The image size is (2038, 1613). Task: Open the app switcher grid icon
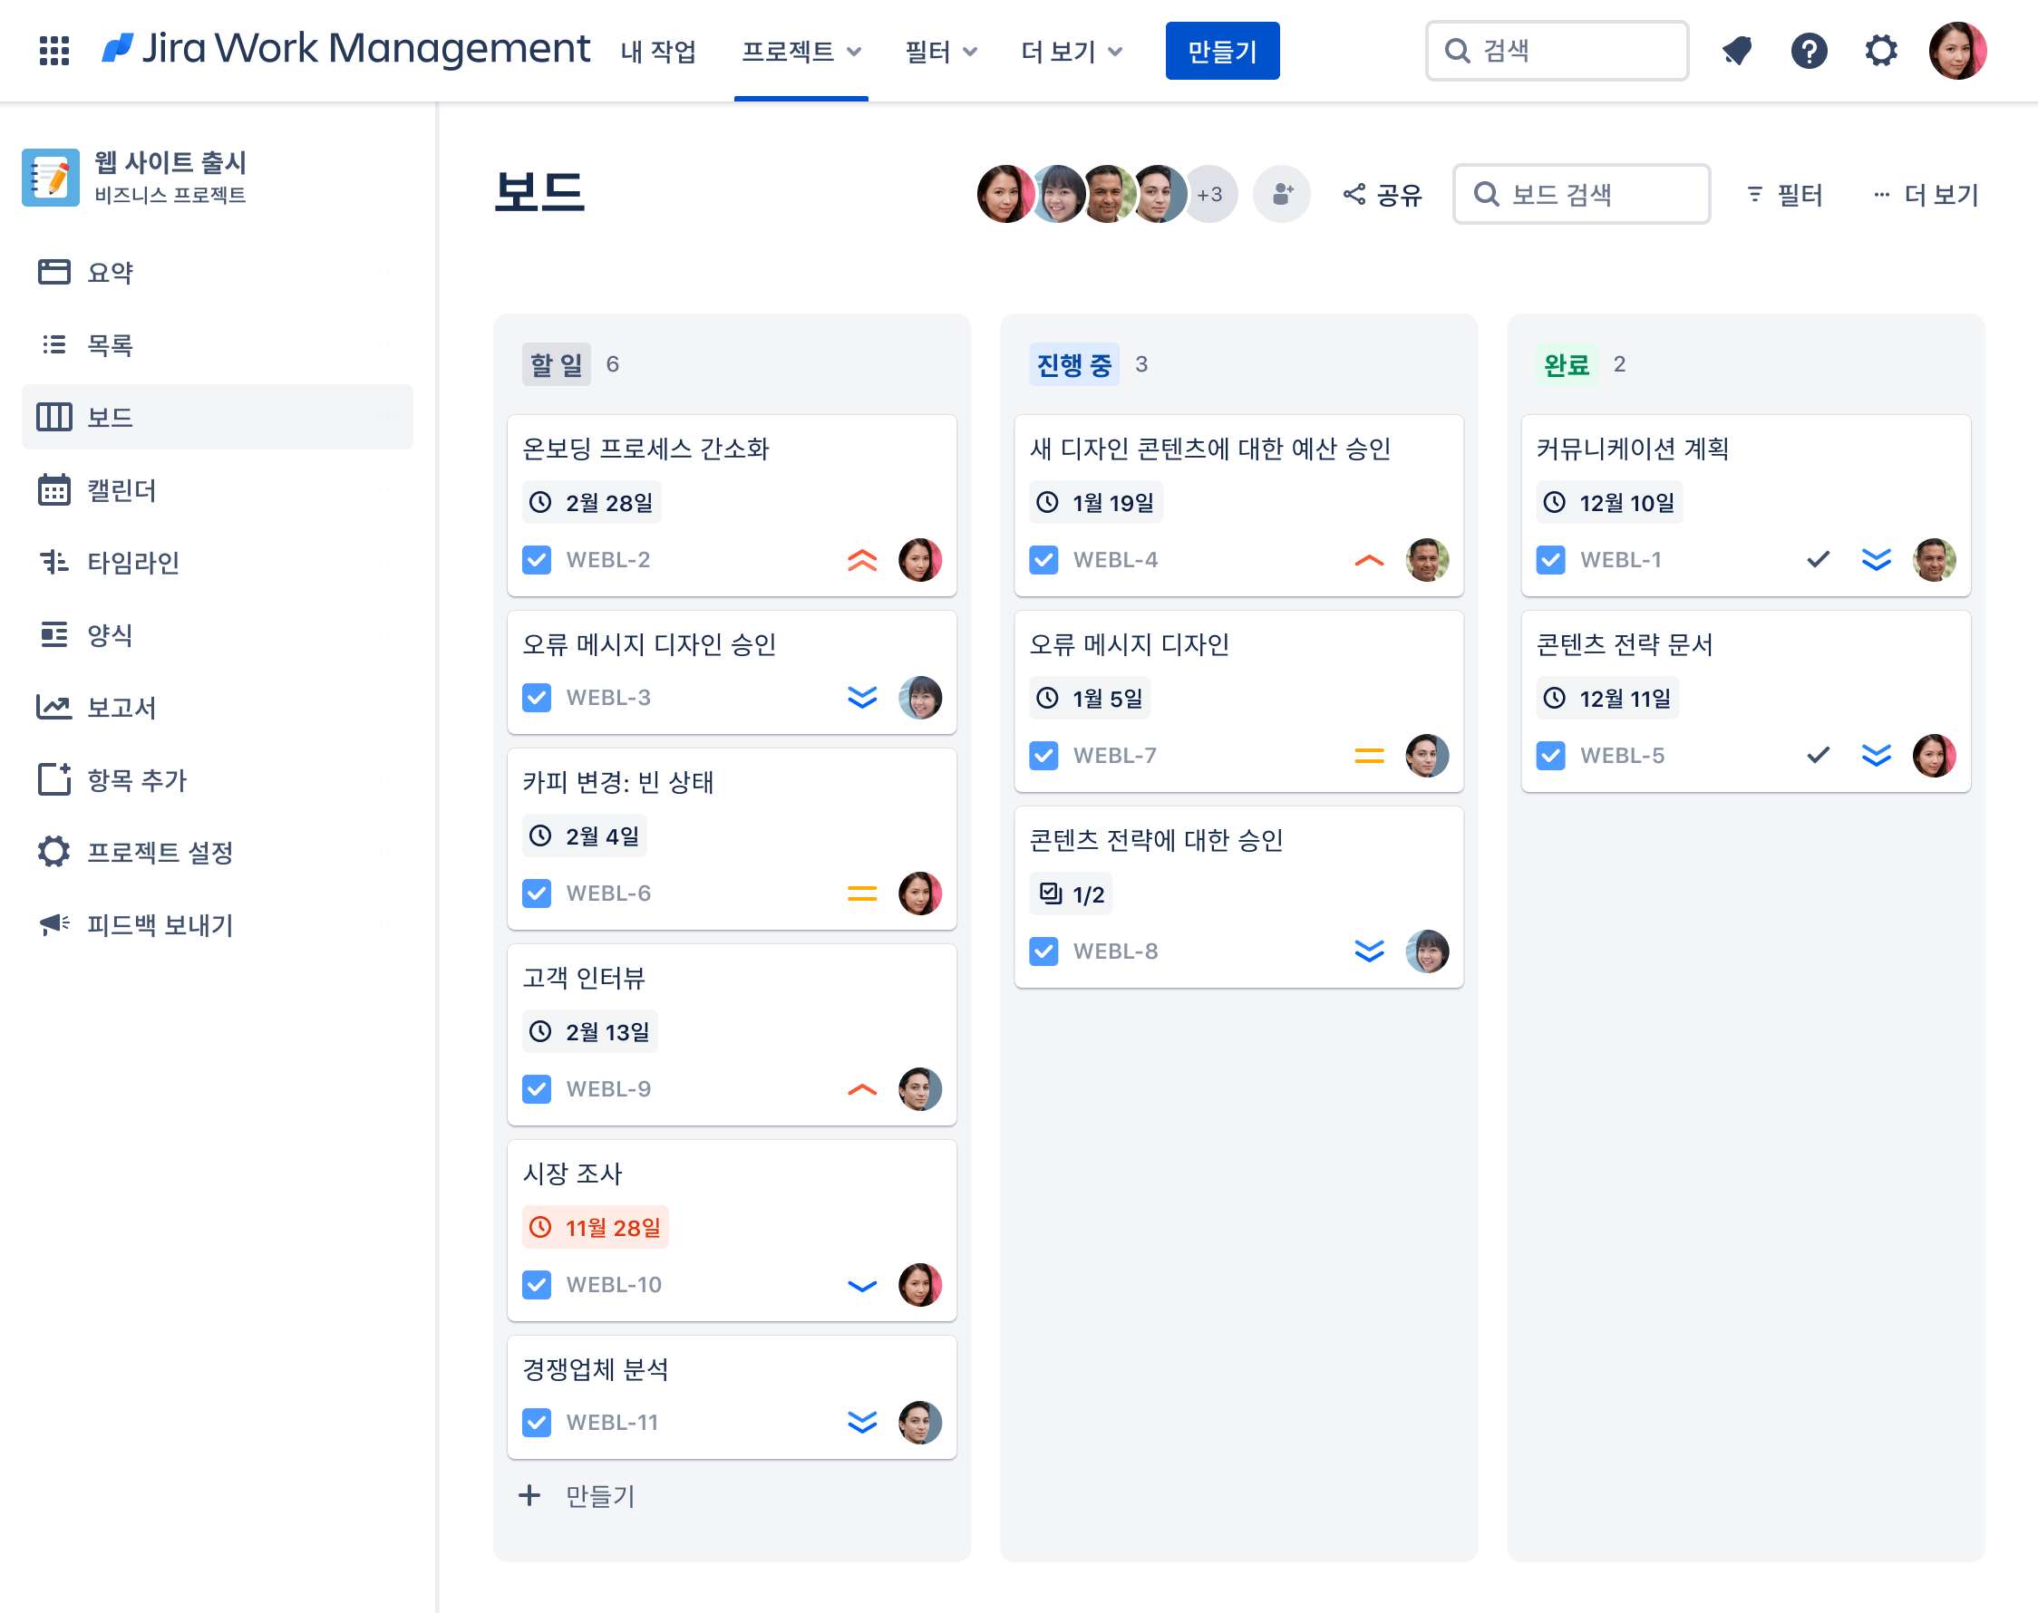tap(53, 51)
